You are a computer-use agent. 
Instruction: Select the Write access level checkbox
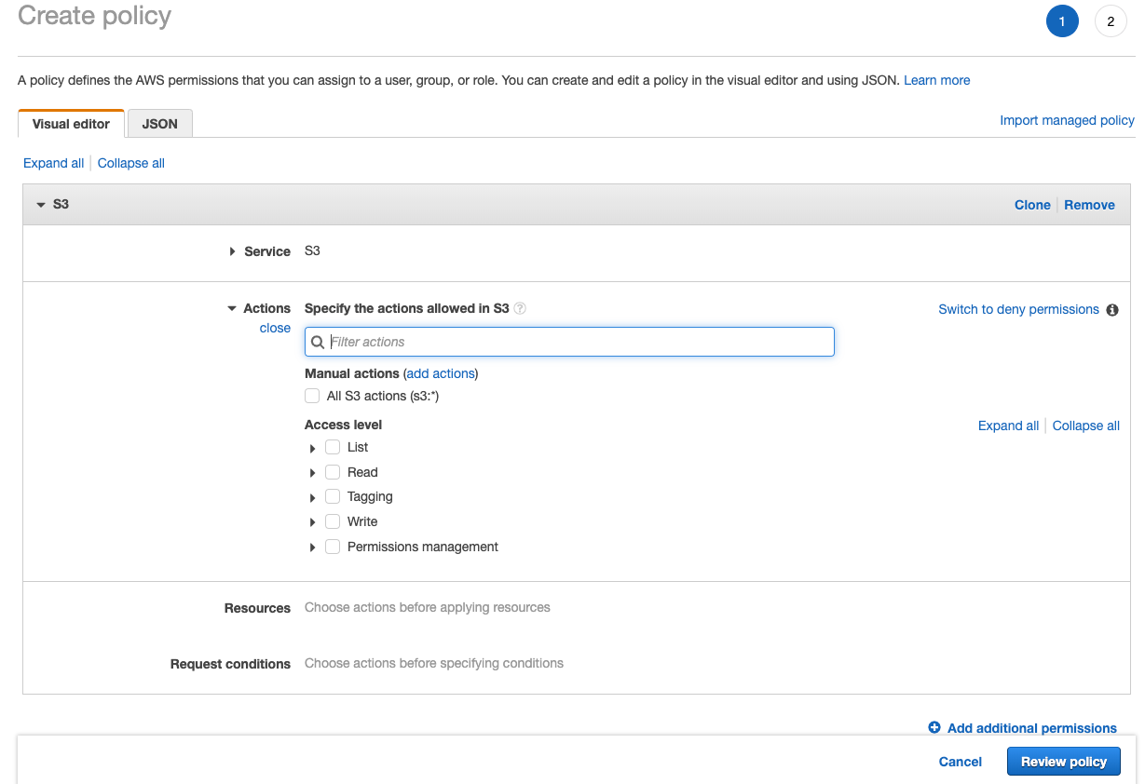(333, 521)
